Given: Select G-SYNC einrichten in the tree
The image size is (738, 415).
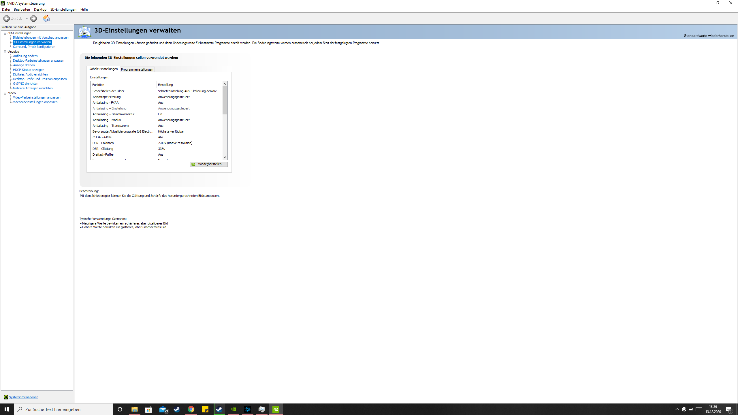Looking at the screenshot, I should click(25, 84).
